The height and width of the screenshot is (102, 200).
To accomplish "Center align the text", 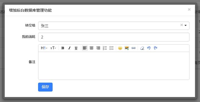I will click(x=92, y=48).
